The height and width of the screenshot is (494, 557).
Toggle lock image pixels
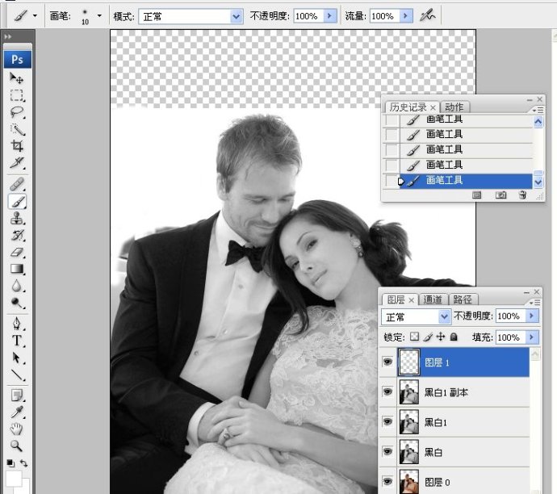click(x=428, y=337)
